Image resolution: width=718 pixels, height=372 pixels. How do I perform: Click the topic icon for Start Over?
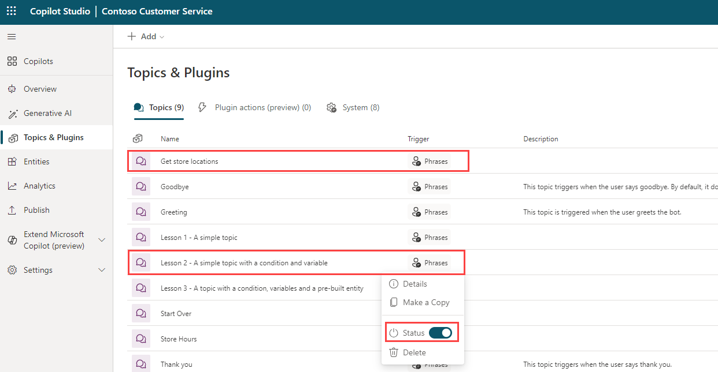coord(141,314)
